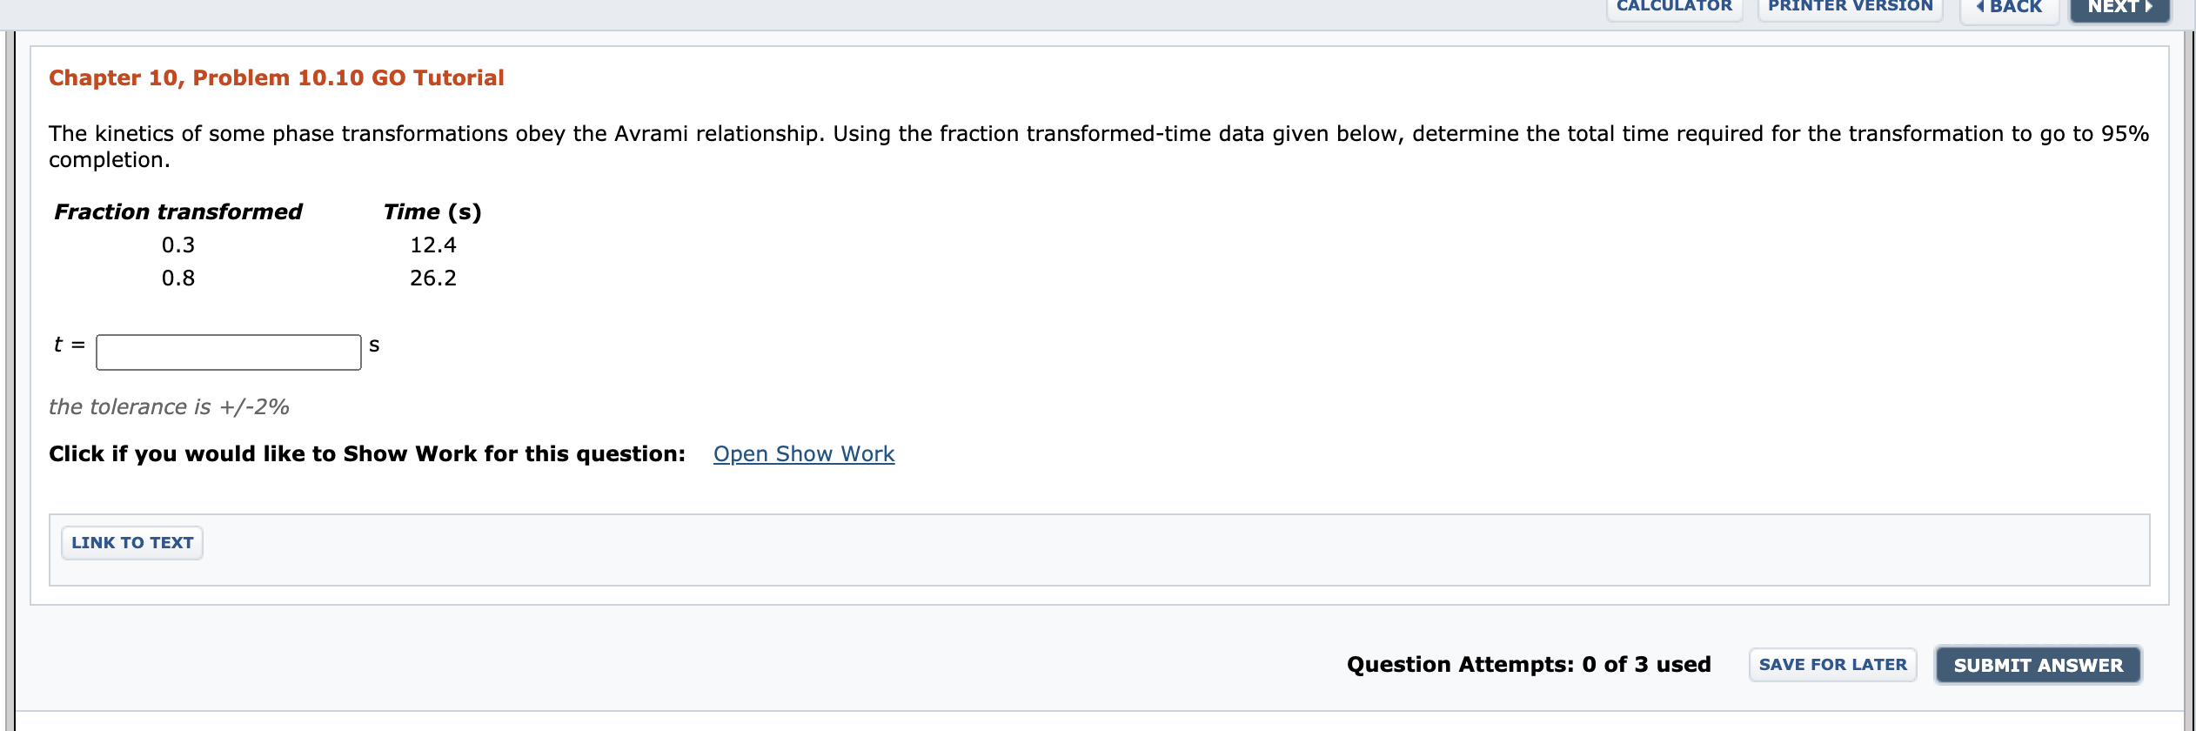This screenshot has height=731, width=2196.
Task: Go to previous question with Back
Action: 2009,8
